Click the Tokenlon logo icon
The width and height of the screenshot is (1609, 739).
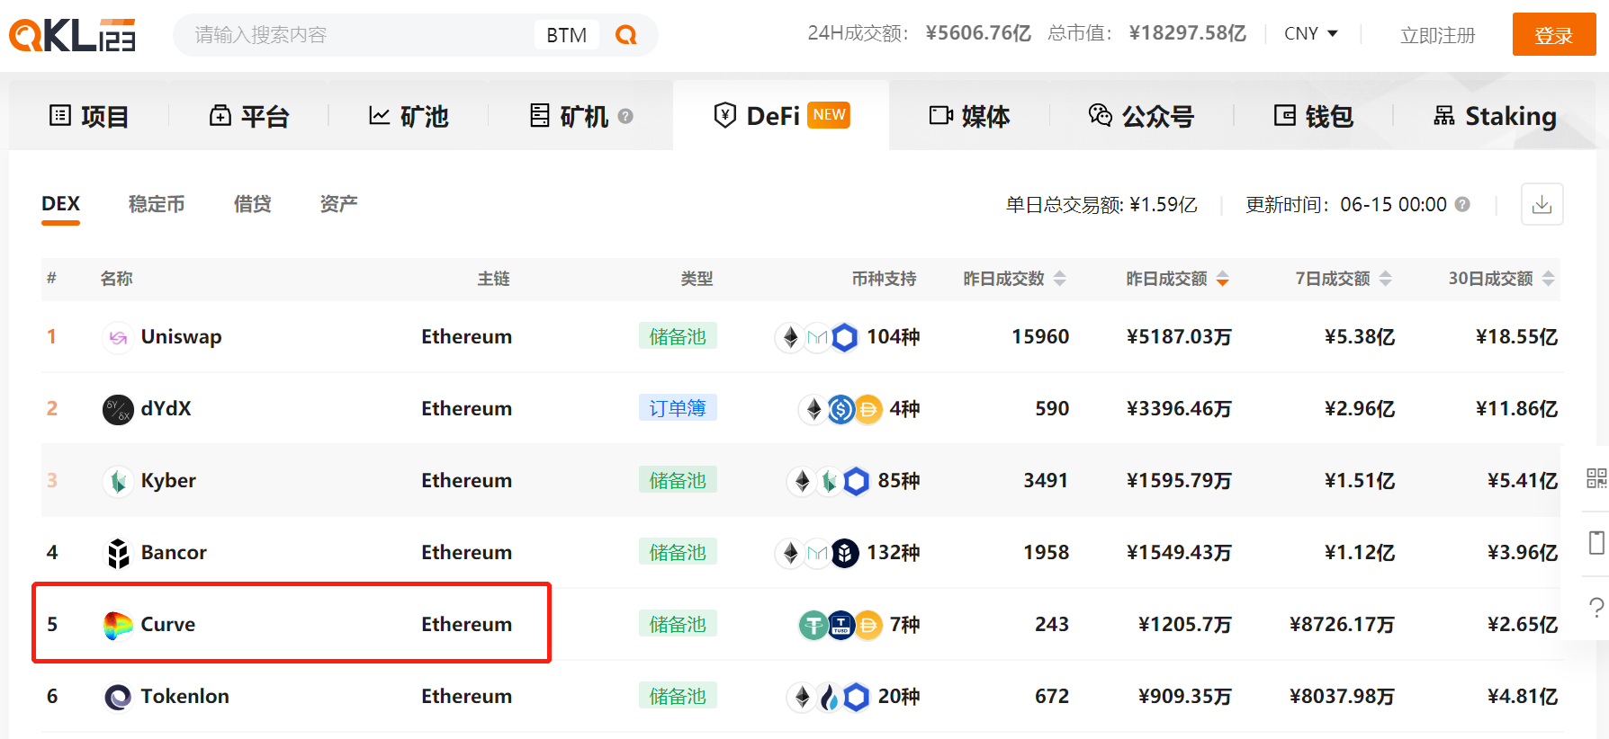pos(118,697)
